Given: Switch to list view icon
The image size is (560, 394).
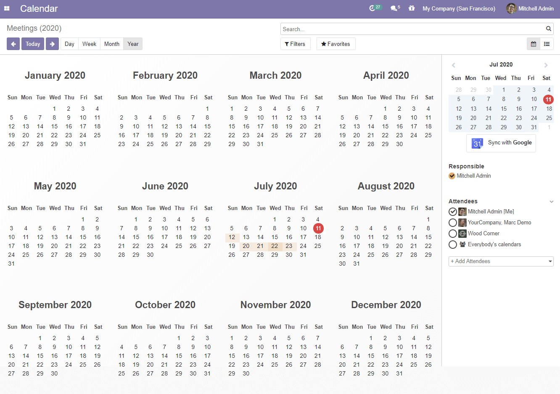Looking at the screenshot, I should 547,44.
